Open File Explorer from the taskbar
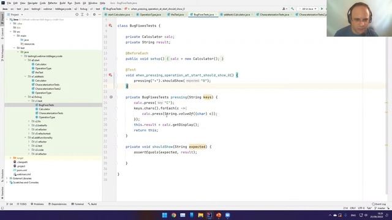Viewport: 392px width, 220px height. click(x=200, y=215)
